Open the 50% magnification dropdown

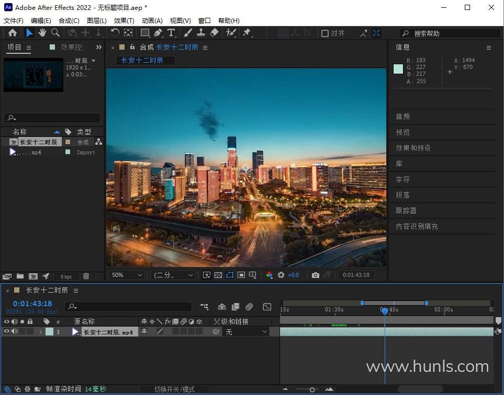[x=127, y=275]
